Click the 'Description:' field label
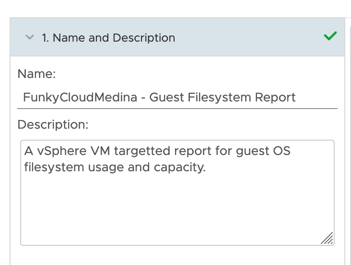 pos(53,124)
